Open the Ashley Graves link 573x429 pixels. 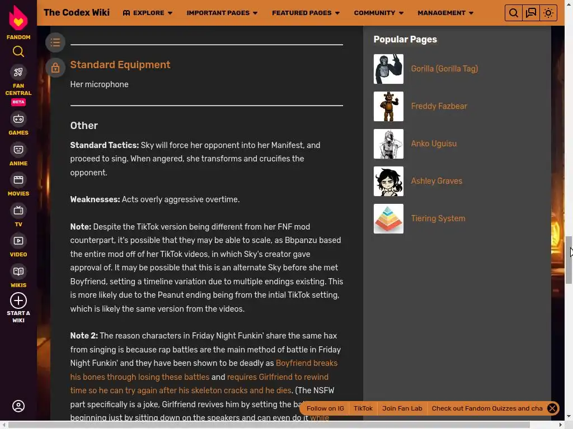(436, 181)
